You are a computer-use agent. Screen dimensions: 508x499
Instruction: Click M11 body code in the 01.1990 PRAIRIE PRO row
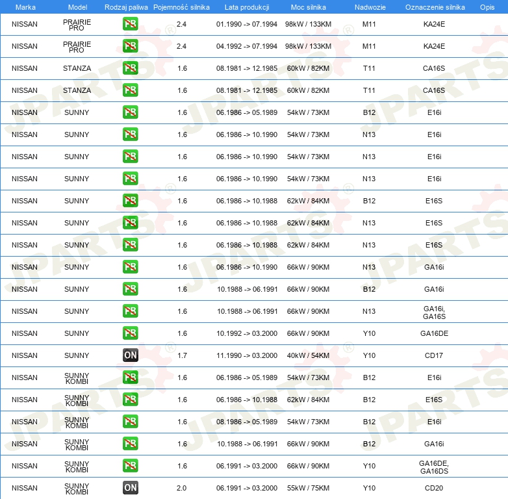[x=369, y=24]
